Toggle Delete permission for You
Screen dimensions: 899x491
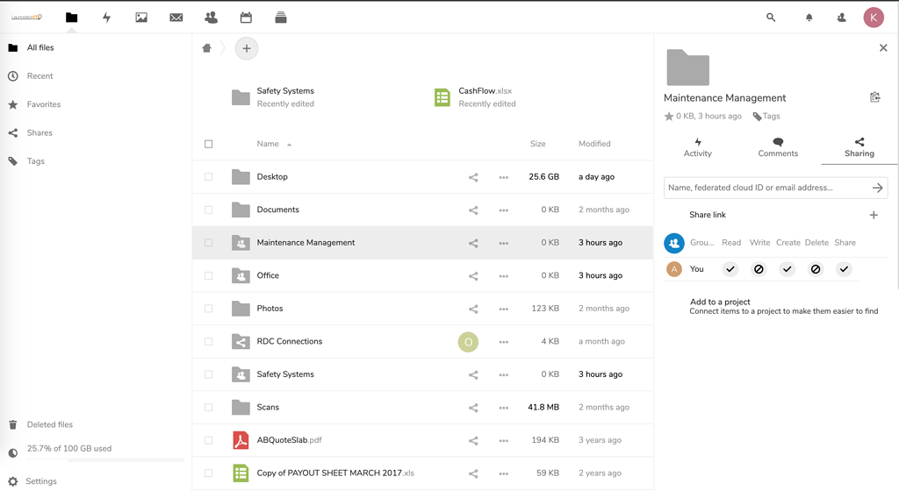click(816, 269)
